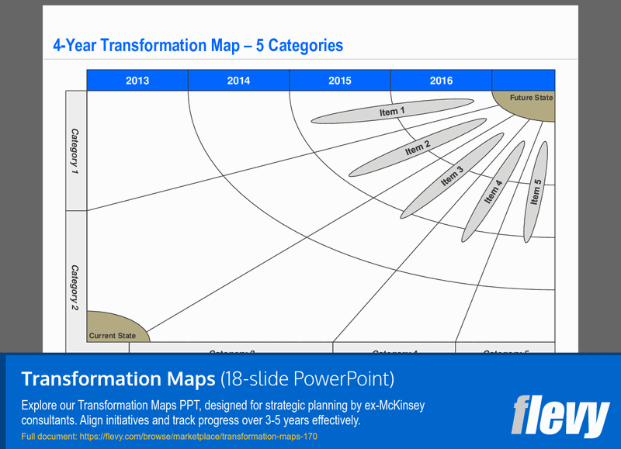Click the 2013 year header cell
This screenshot has height=449, width=621.
[137, 80]
